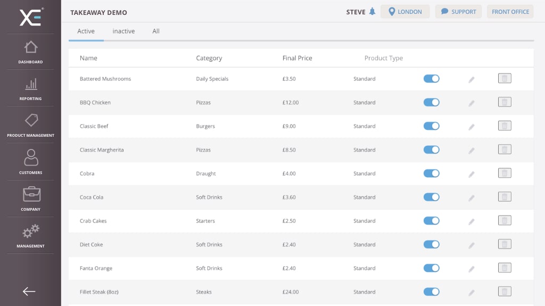Open the London location selector
The width and height of the screenshot is (545, 306).
[x=405, y=12]
